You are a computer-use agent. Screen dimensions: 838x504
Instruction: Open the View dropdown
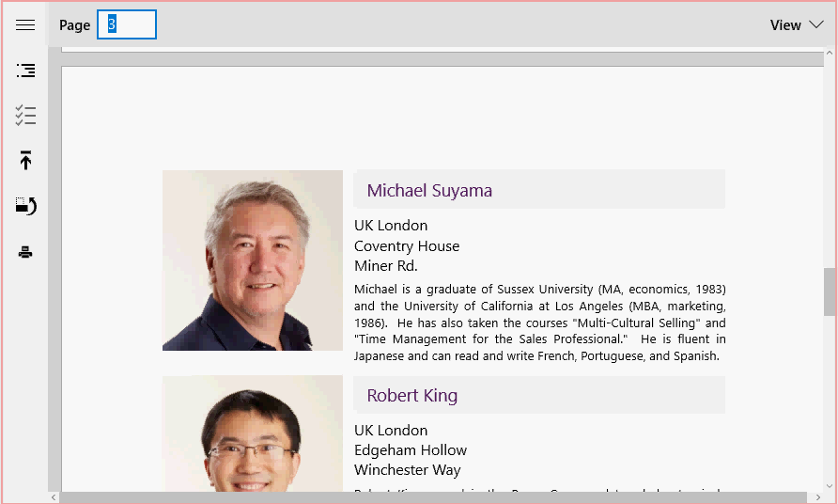click(x=797, y=24)
